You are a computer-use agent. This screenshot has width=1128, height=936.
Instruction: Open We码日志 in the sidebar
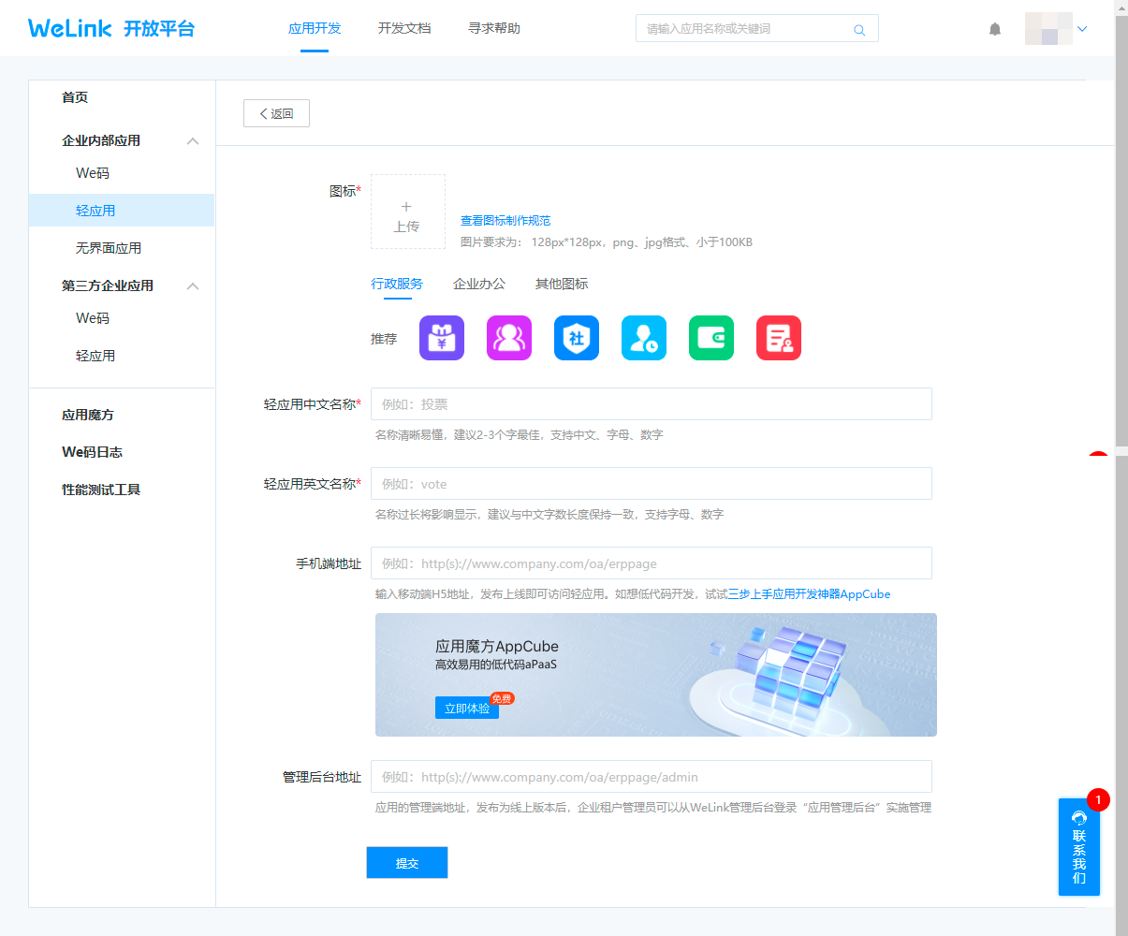(x=92, y=452)
